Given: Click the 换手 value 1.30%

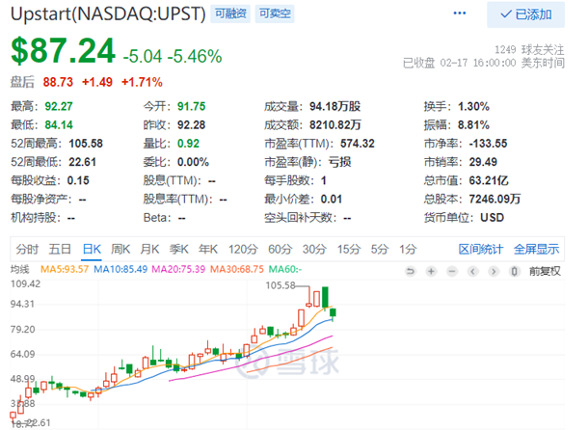Looking at the screenshot, I should tap(473, 106).
